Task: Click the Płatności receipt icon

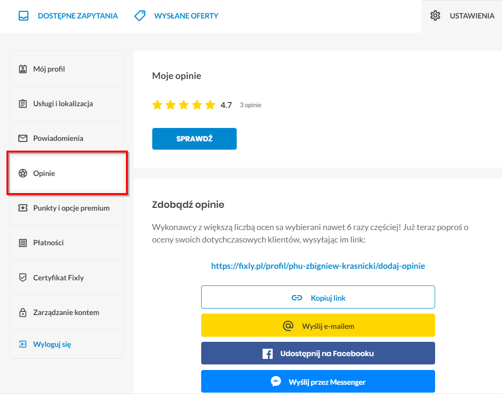Action: pyautogui.click(x=23, y=242)
